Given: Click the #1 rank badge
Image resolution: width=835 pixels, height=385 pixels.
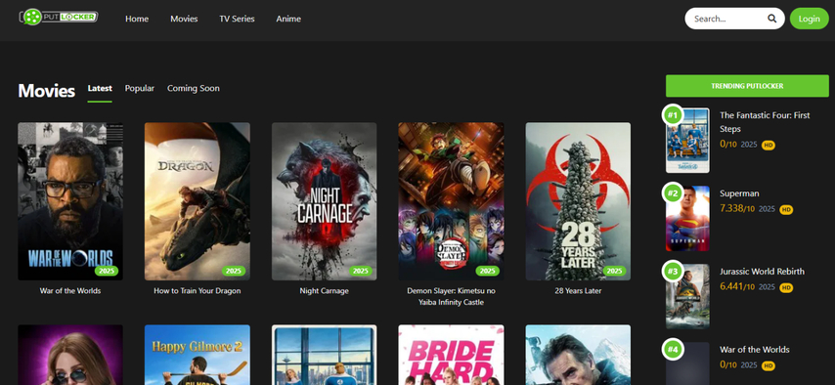Looking at the screenshot, I should coord(673,115).
